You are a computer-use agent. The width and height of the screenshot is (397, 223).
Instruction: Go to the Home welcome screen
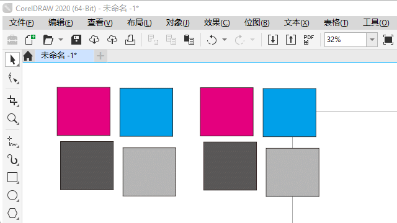[x=28, y=56]
